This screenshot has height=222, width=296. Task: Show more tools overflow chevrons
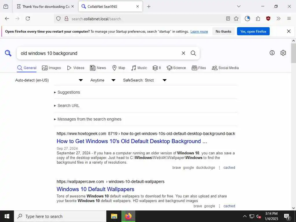[278, 18]
